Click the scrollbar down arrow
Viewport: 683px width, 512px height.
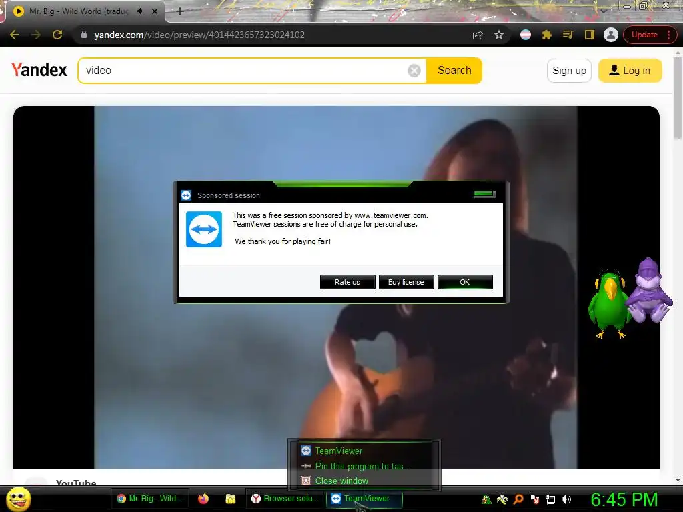pyautogui.click(x=678, y=480)
